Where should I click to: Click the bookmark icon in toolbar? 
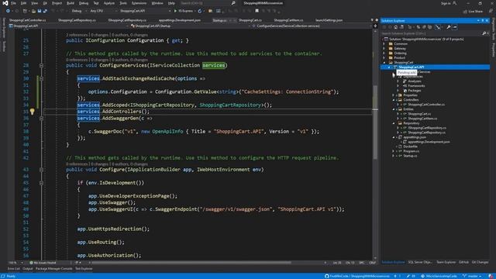point(257,11)
